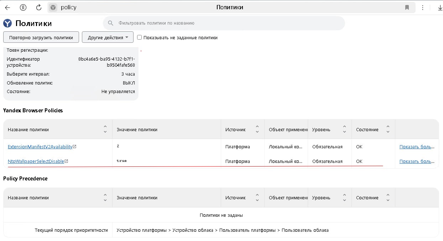The image size is (443, 241).
Task: Click 'Обязательная' level in NtpWallpaperSelectDisable row
Action: click(327, 161)
